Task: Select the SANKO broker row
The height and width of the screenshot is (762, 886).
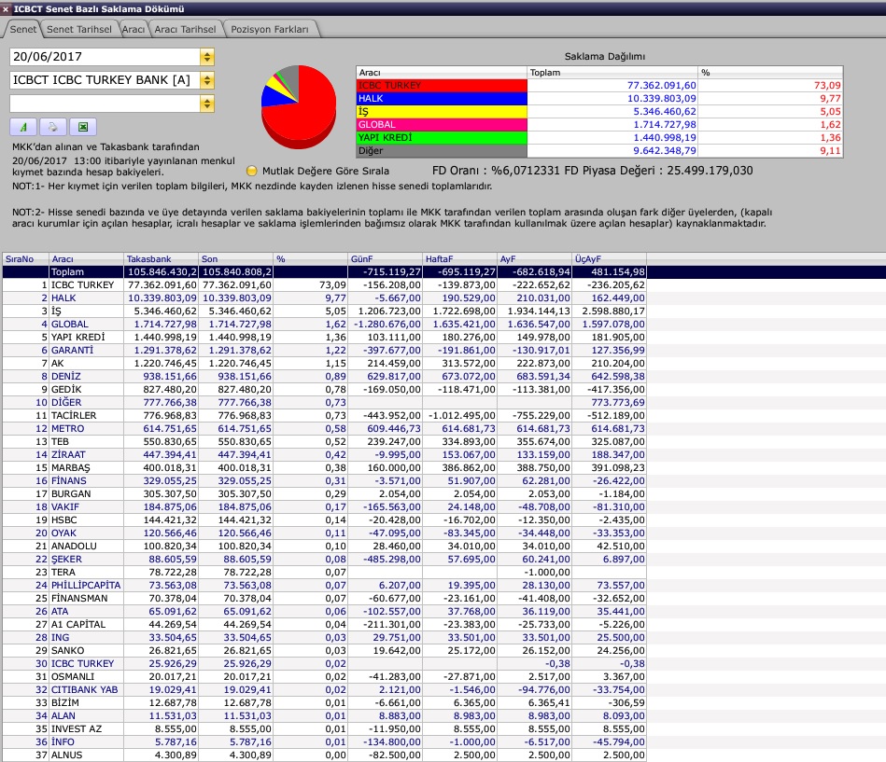Action: pos(324,650)
